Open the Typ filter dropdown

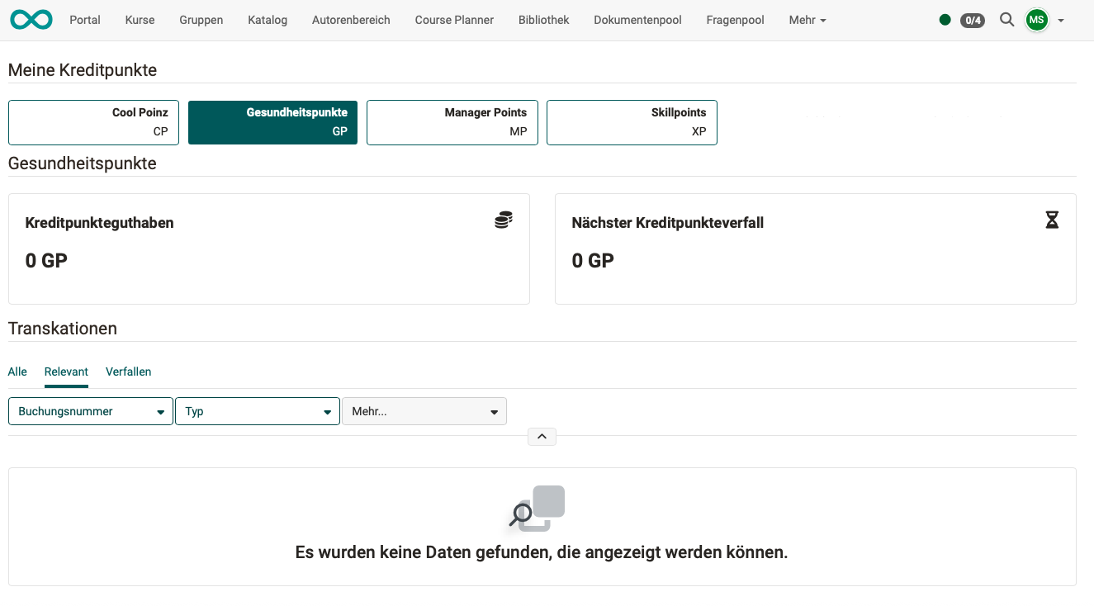[257, 410]
